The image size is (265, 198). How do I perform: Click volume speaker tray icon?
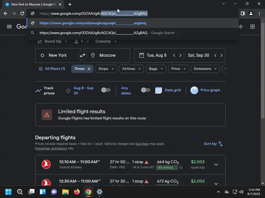241,192
